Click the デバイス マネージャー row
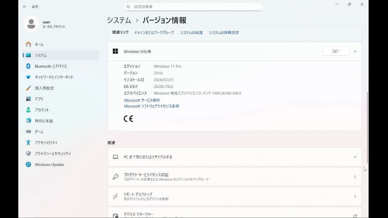This screenshot has width=388, height=218. (235, 213)
